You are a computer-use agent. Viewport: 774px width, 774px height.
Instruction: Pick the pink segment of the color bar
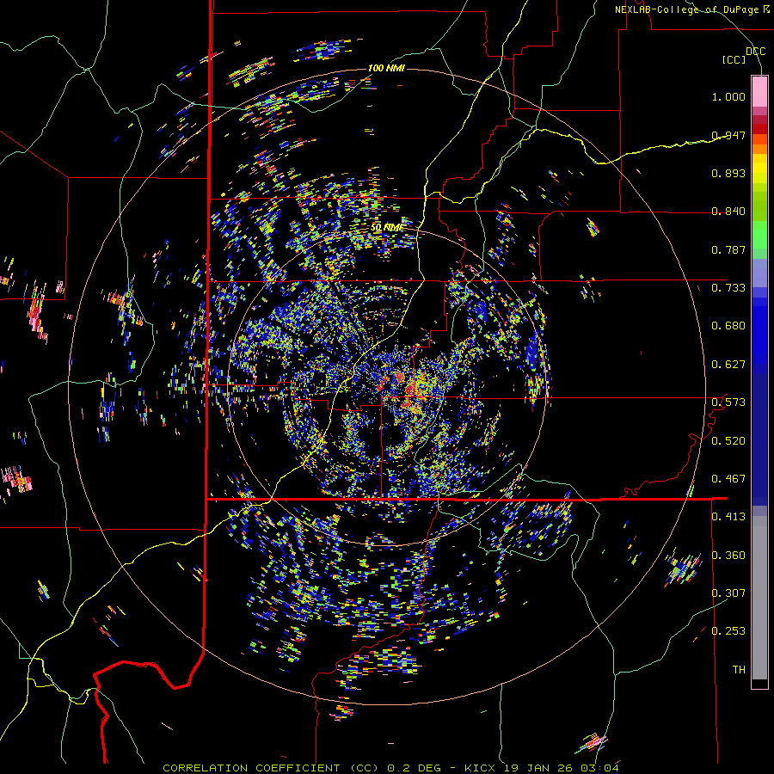[759, 91]
